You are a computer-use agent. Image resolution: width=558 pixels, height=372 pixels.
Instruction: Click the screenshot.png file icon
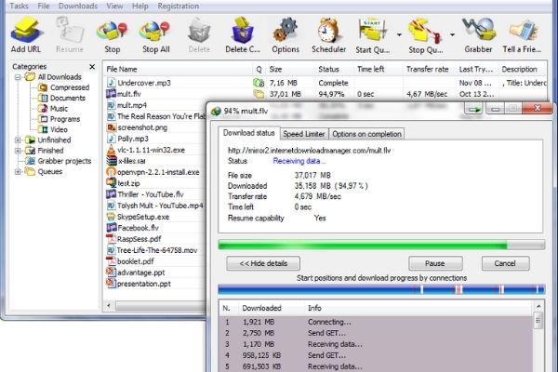pos(112,127)
